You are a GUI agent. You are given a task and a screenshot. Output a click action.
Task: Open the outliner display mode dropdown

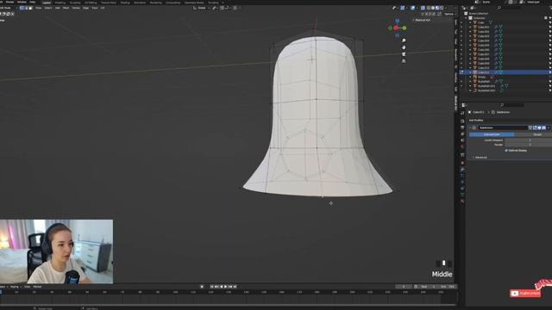(x=473, y=8)
